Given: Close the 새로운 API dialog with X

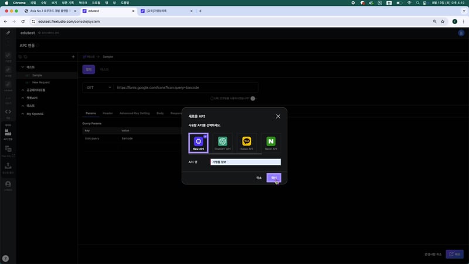Looking at the screenshot, I should [278, 116].
